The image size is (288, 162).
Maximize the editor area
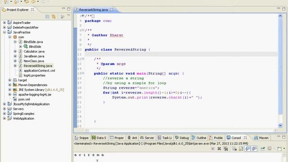coord(284,9)
